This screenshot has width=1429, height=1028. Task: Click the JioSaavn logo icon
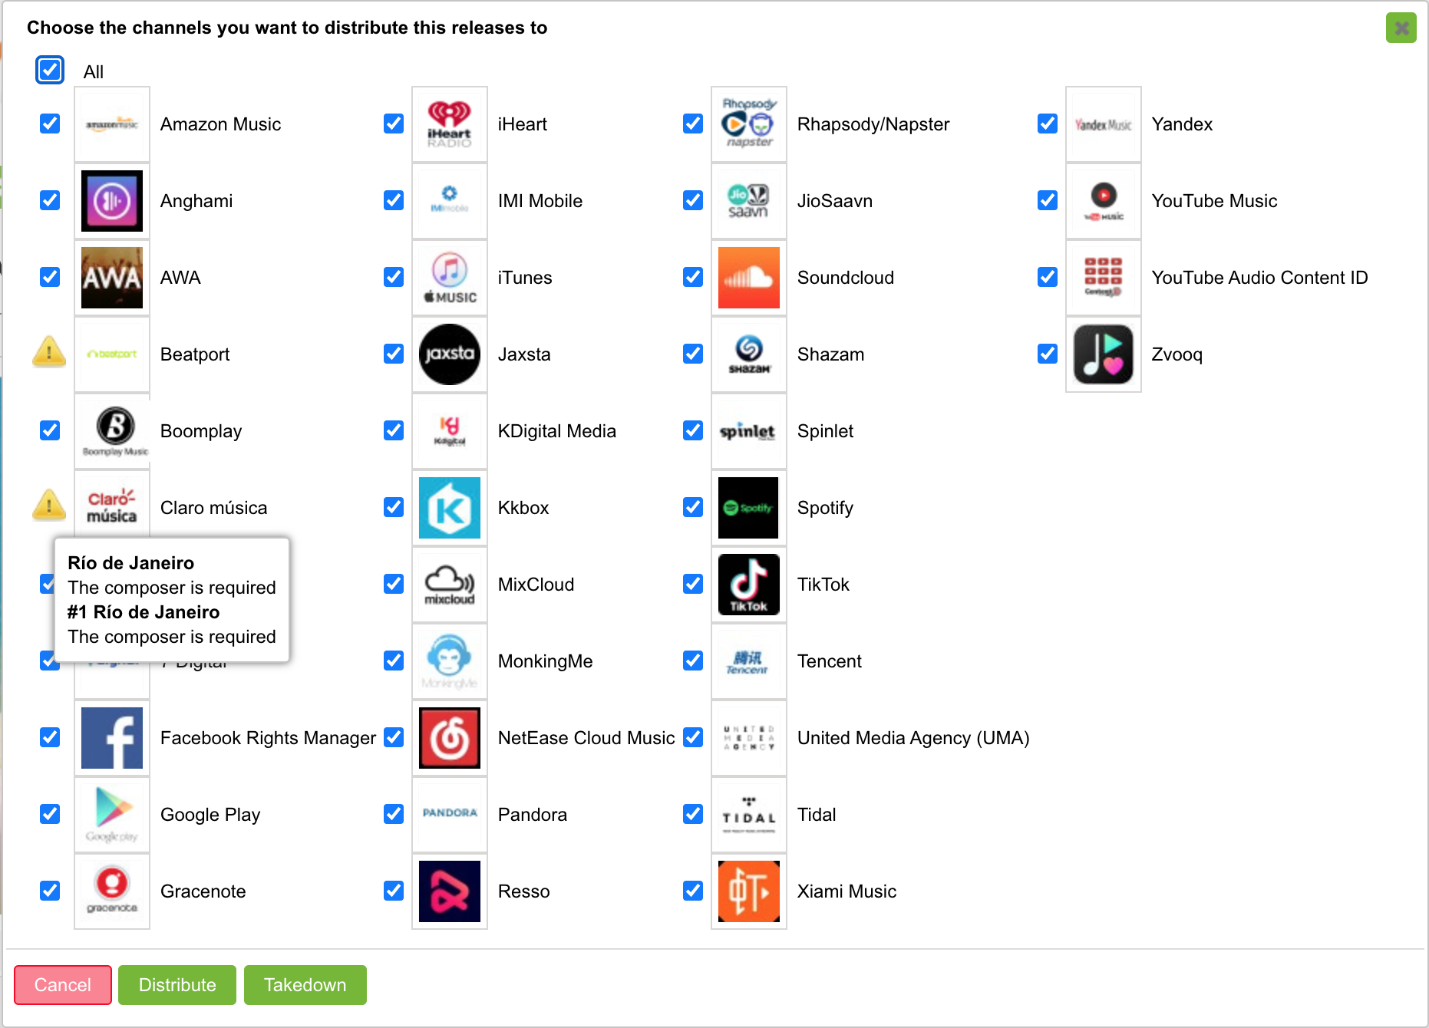[x=749, y=201]
